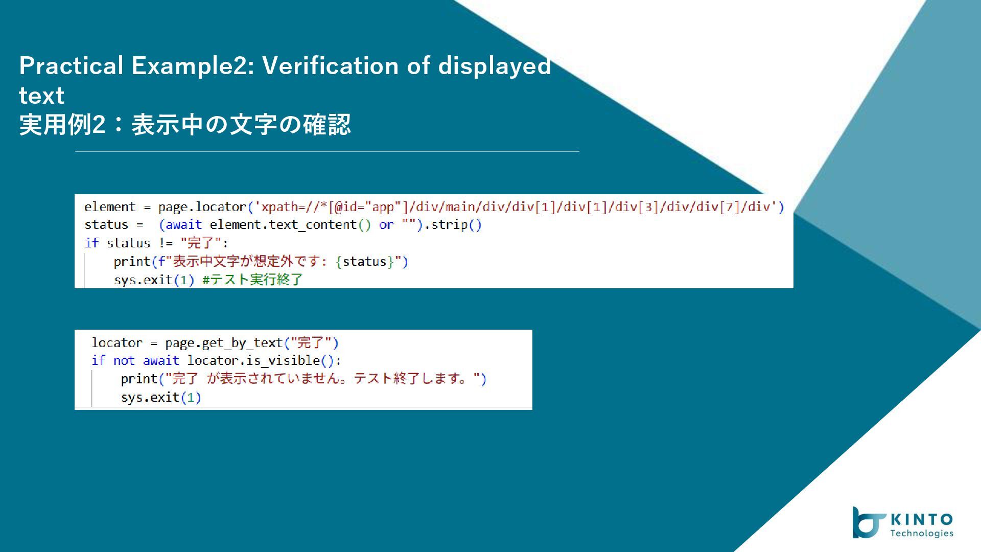This screenshot has width=981, height=552.
Task: Click the '.strip()' call in code
Action: [453, 225]
